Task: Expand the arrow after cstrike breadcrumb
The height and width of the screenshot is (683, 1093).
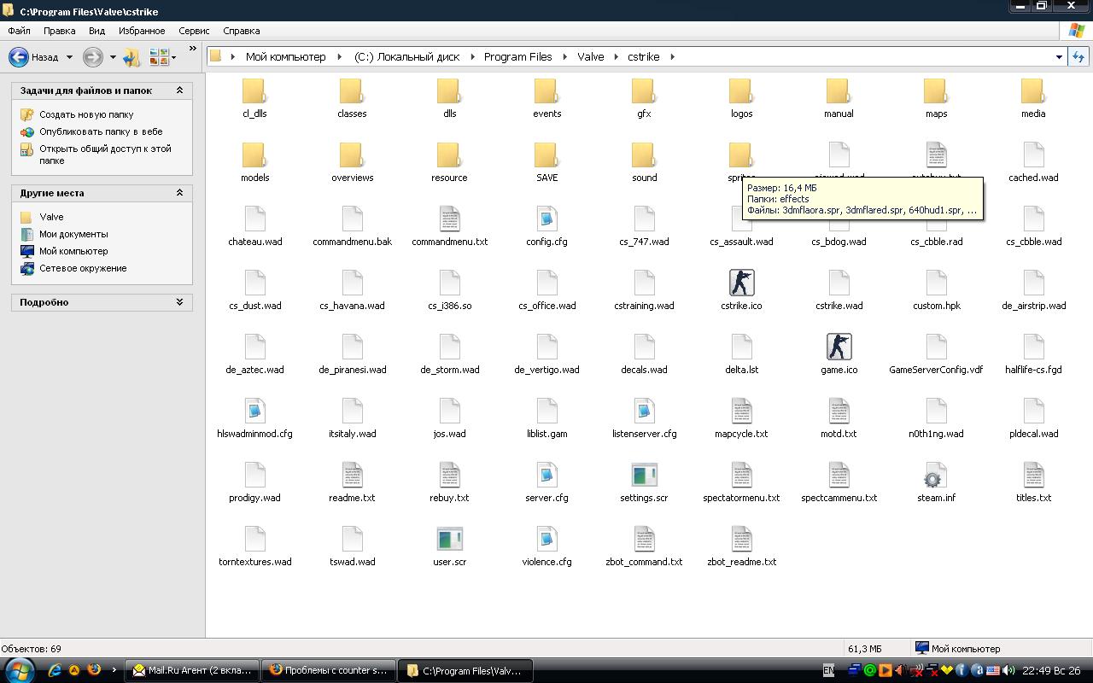Action: click(x=672, y=57)
